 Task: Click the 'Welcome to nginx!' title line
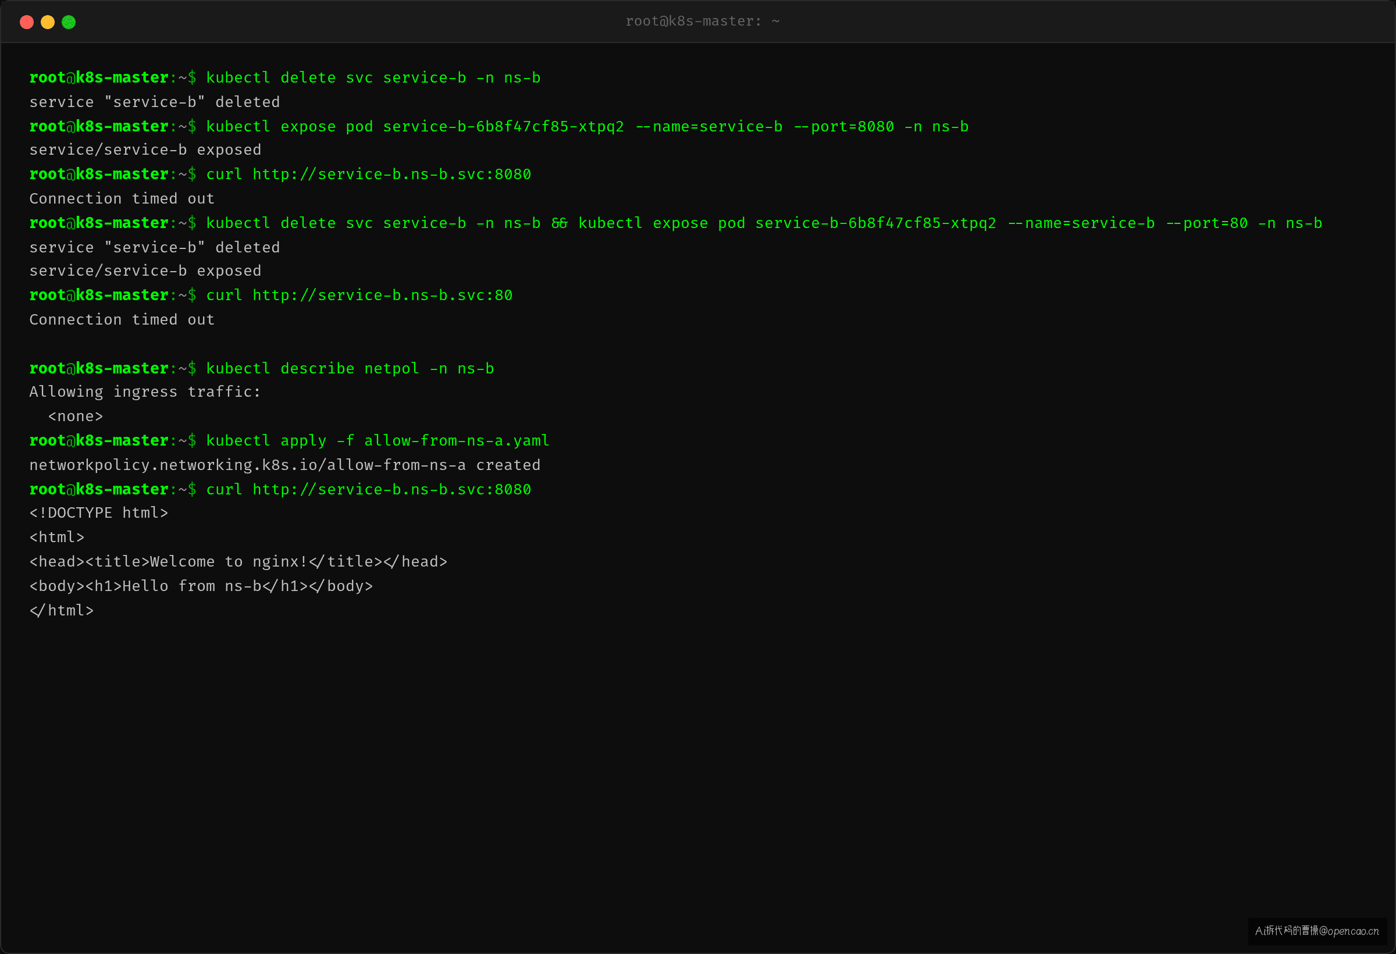coord(238,563)
